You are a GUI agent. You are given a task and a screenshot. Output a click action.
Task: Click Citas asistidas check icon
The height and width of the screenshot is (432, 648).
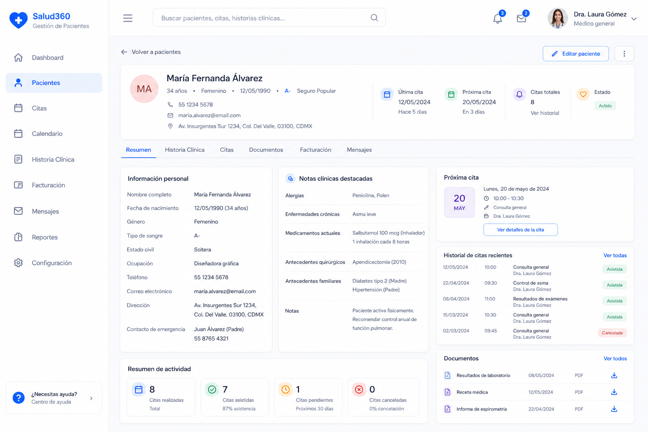coord(212,390)
